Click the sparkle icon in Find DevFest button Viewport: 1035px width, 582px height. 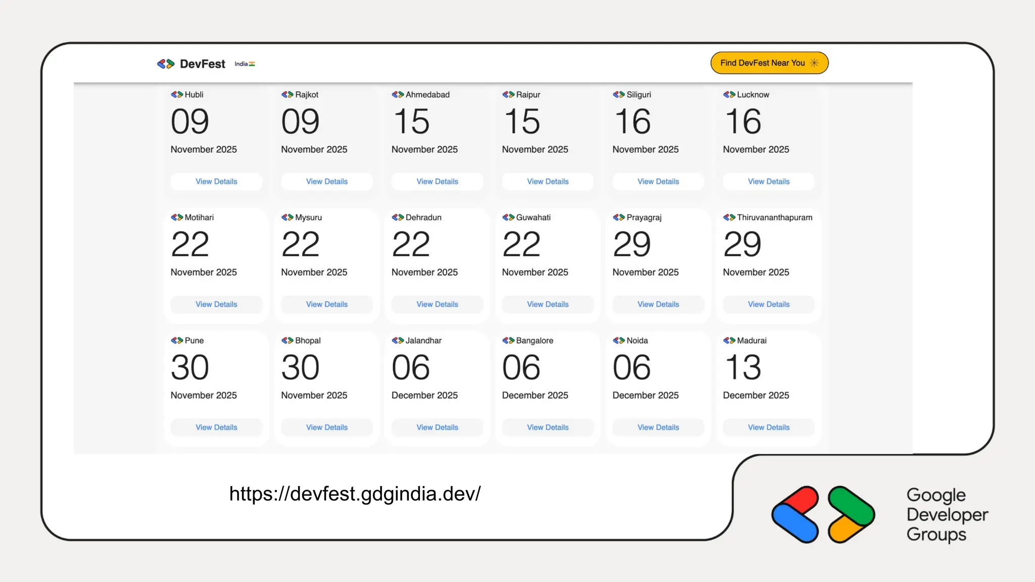pos(814,63)
